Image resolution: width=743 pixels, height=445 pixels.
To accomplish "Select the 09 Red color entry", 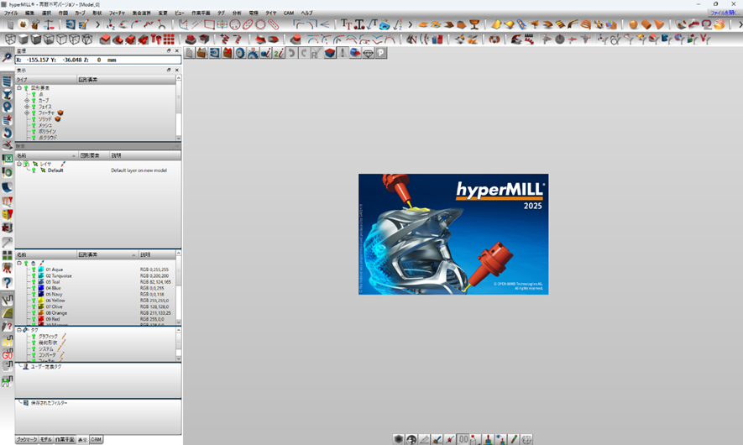I will [53, 320].
